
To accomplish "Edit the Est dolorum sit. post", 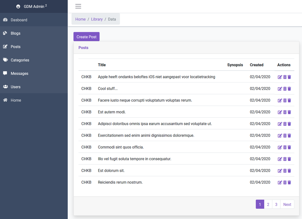I will tap(280, 171).
